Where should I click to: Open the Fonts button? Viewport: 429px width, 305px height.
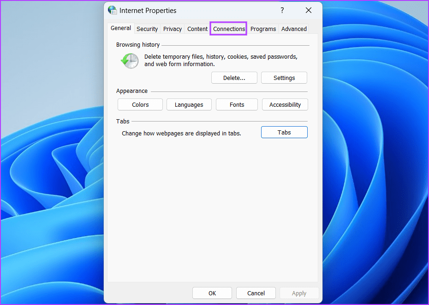point(237,105)
